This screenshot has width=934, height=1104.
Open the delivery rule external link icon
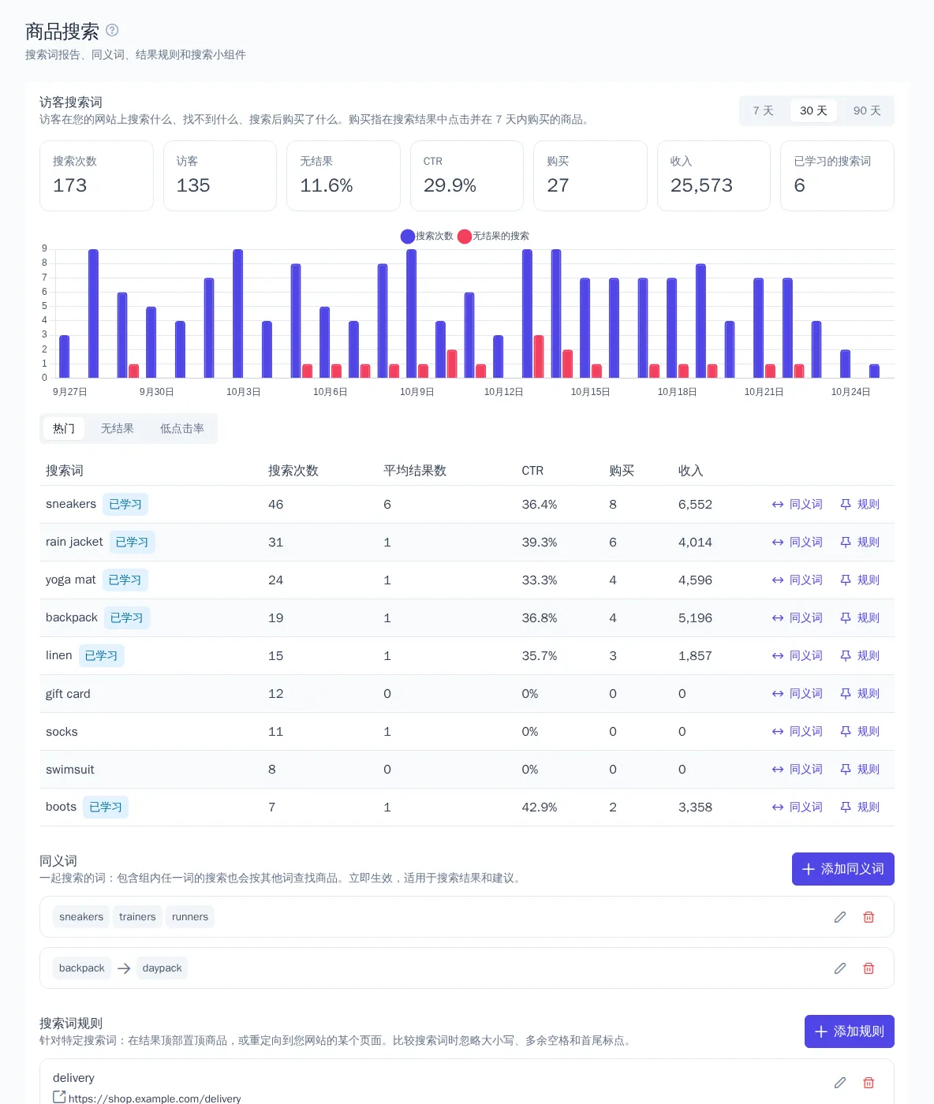click(59, 1097)
